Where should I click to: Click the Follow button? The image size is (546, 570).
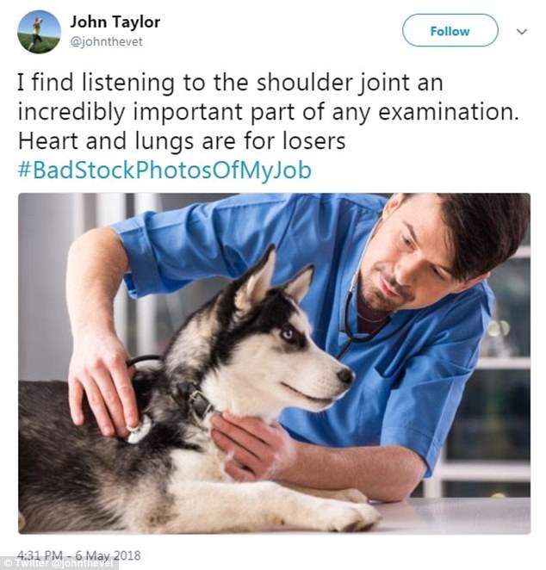pos(450,30)
